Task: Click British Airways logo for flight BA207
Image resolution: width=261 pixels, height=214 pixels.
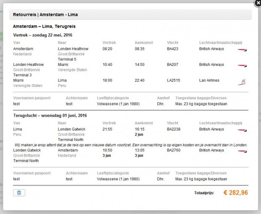Action: (x=242, y=65)
